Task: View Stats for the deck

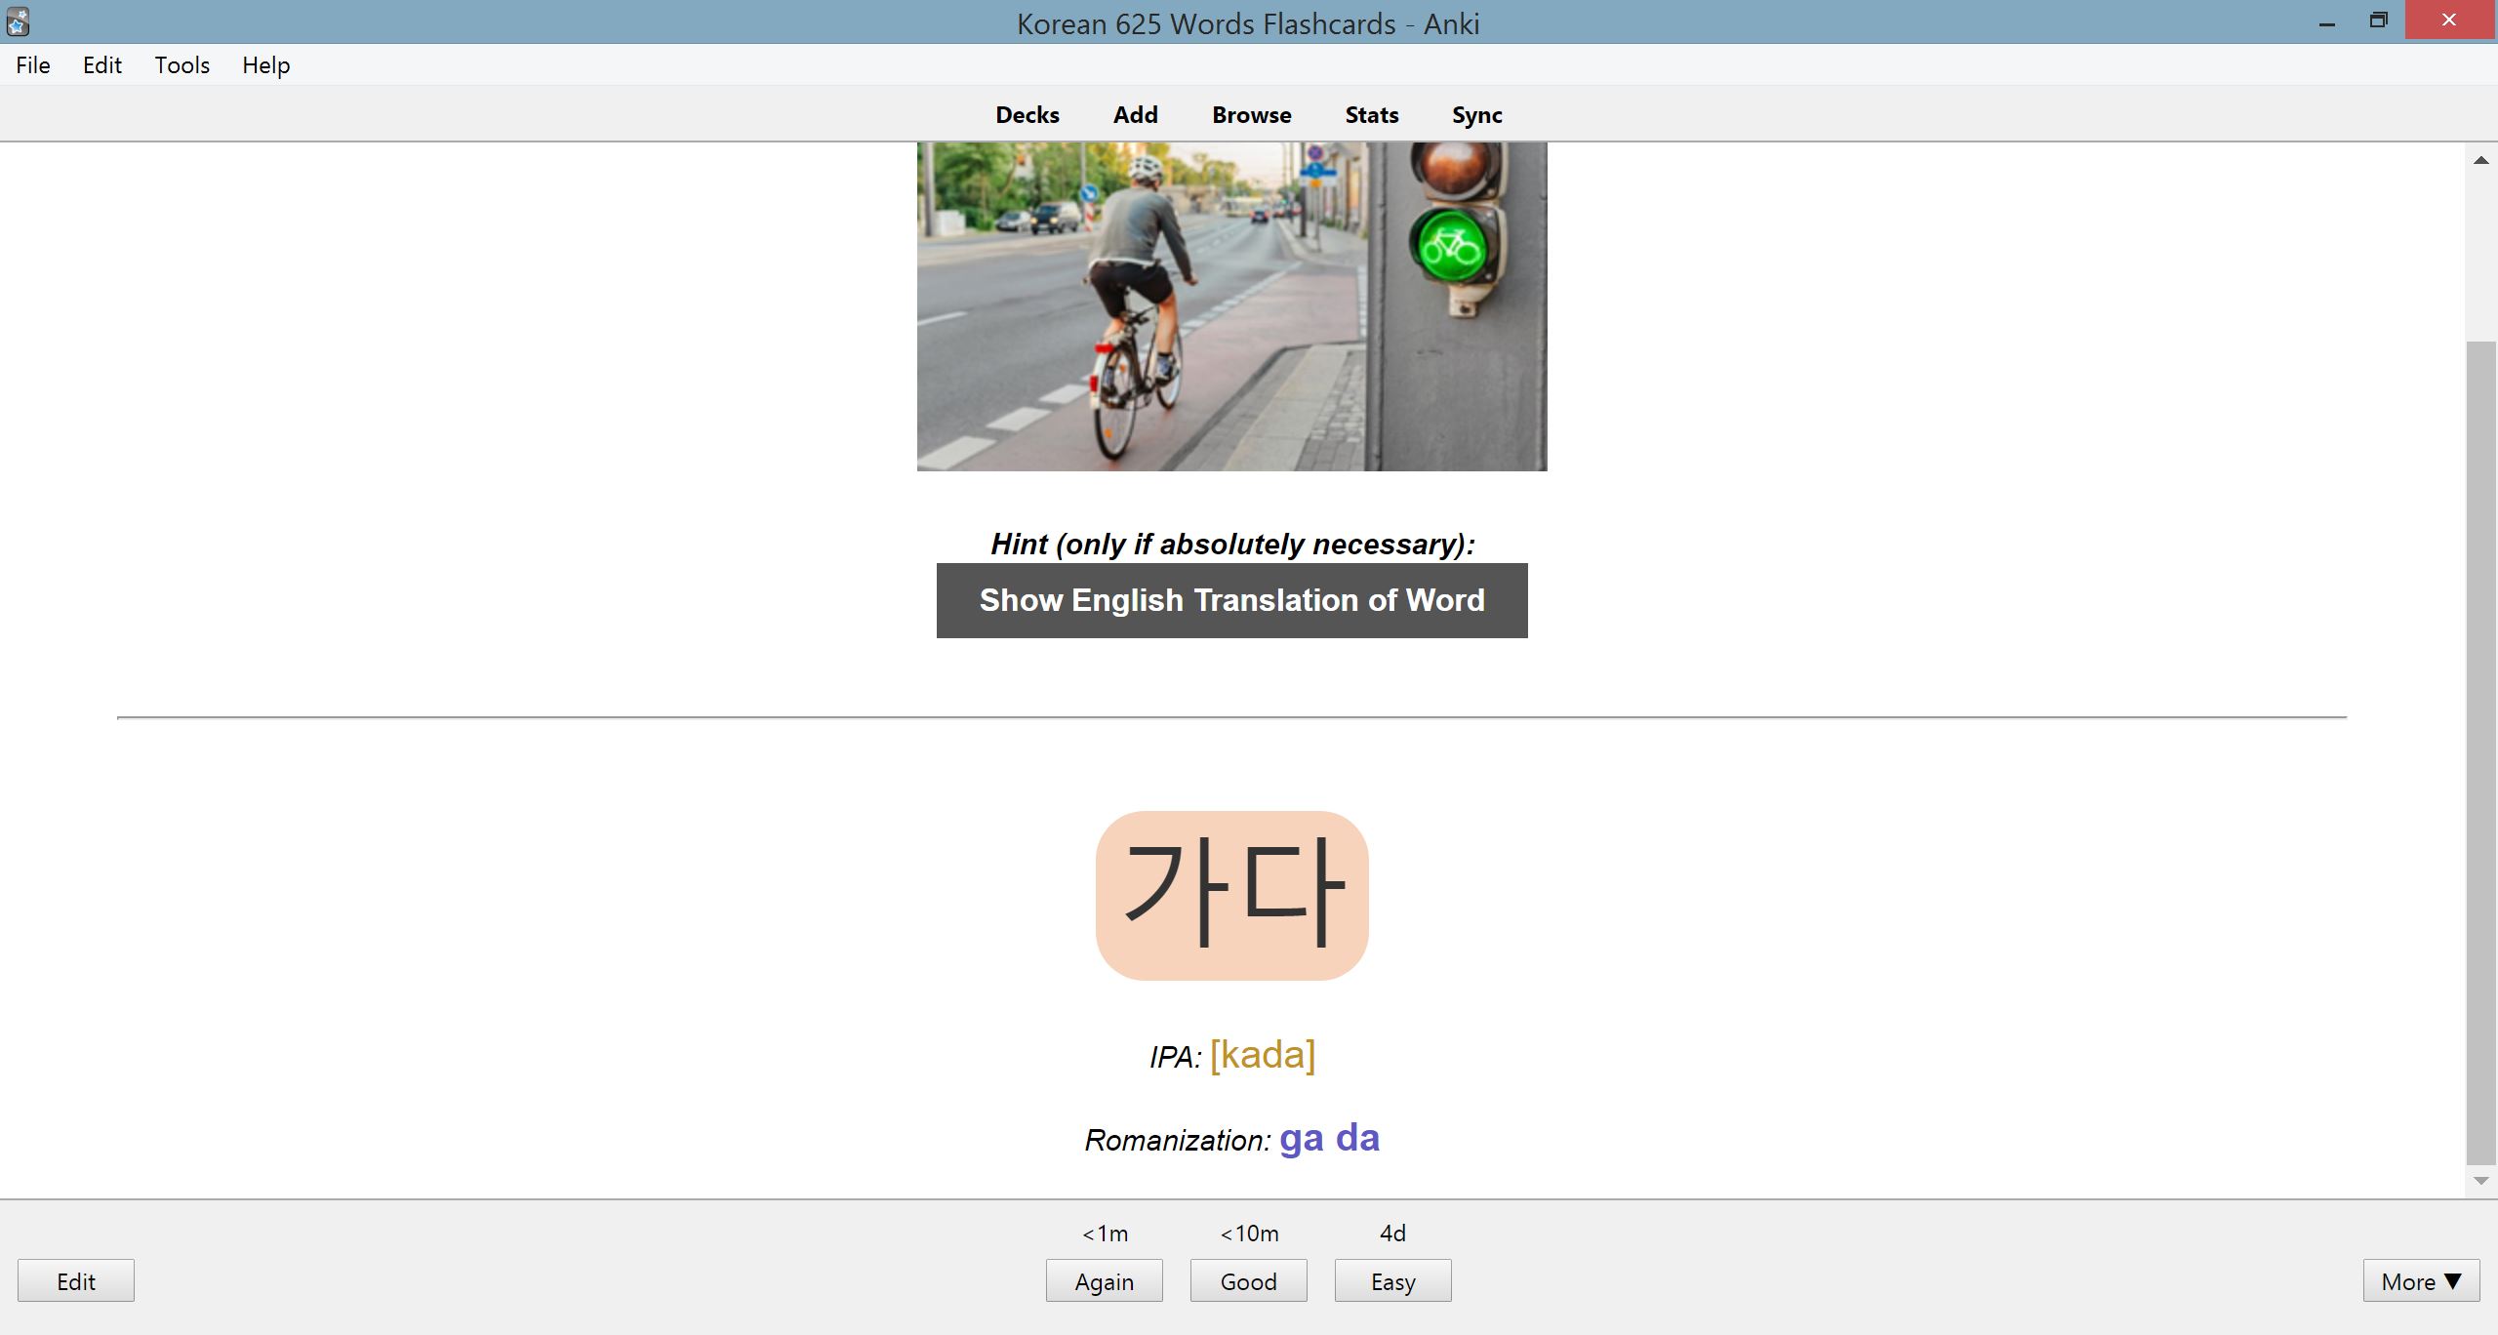Action: coord(1372,115)
